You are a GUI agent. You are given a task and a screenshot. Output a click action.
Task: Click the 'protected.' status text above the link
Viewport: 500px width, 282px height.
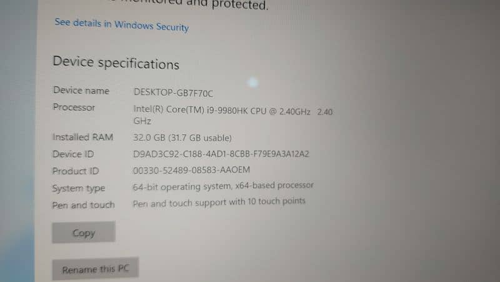[240, 5]
